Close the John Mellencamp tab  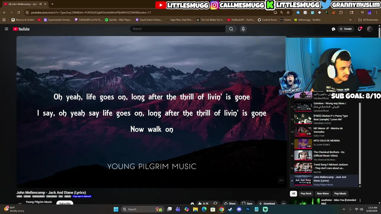click(x=45, y=4)
